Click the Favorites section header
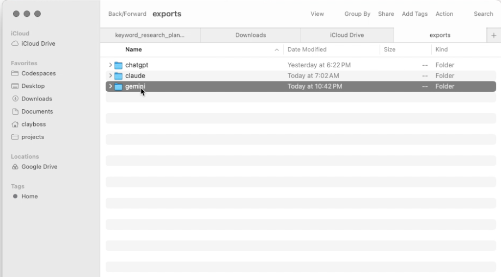This screenshot has width=501, height=277. point(24,63)
